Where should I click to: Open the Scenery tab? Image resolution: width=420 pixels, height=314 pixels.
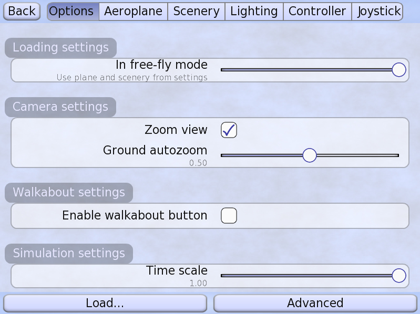pos(196,11)
